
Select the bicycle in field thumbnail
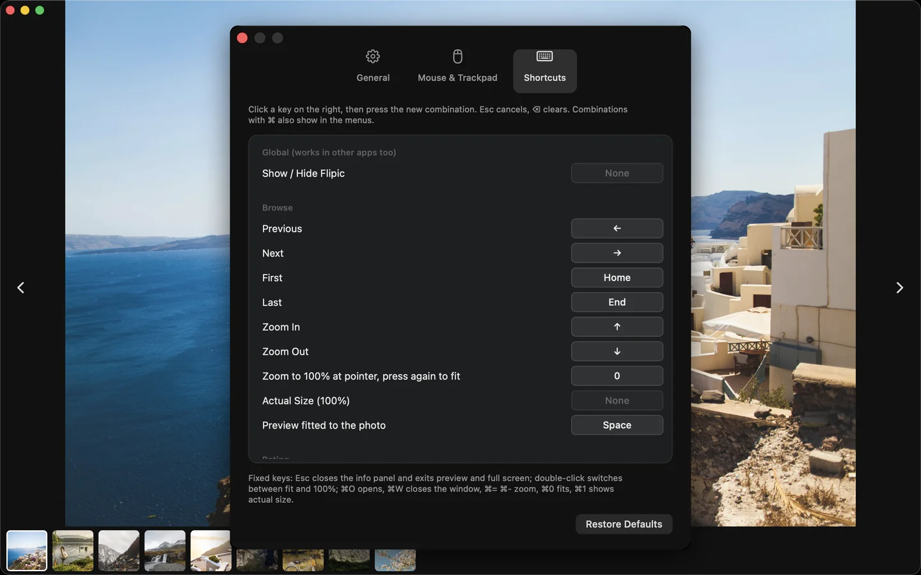pos(303,560)
